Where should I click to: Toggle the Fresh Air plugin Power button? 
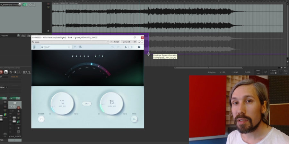41,119
